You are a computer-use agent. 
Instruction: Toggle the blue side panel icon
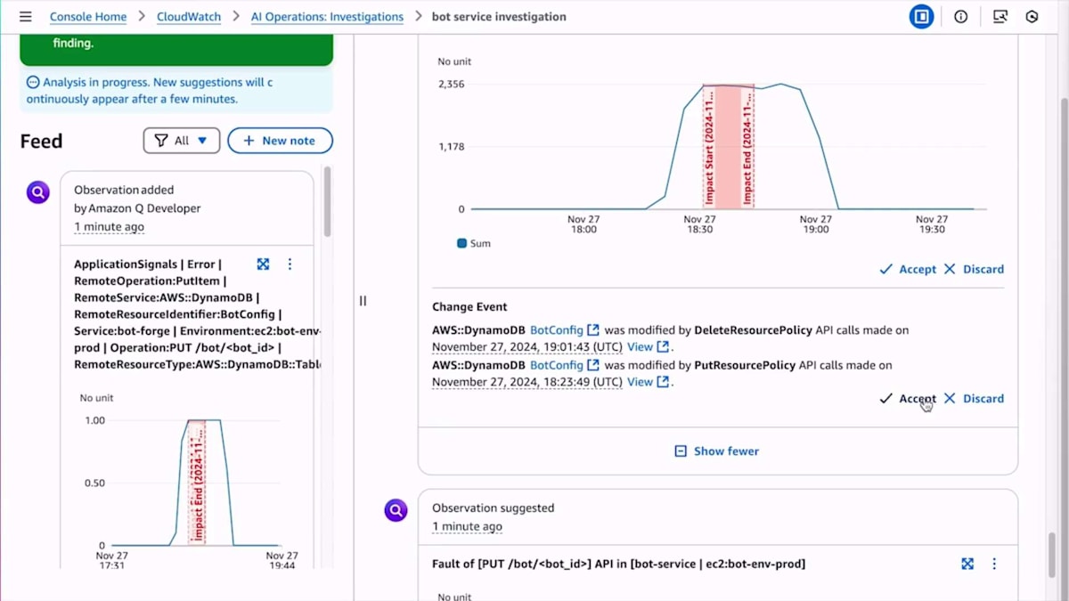922,17
